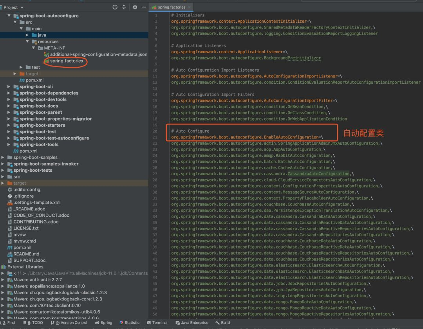Click the EnableAutoConfiguration key on line 21
Screen dimensions: 423x329
click(x=245, y=137)
